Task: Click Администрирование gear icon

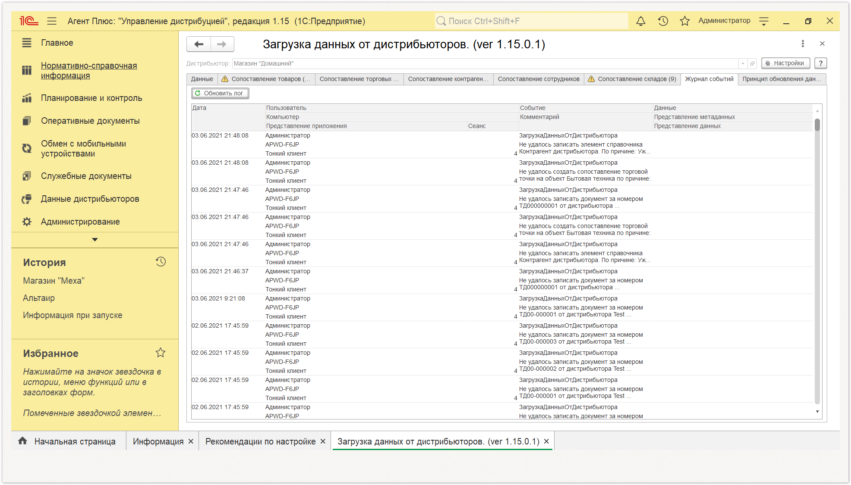Action: tap(27, 222)
